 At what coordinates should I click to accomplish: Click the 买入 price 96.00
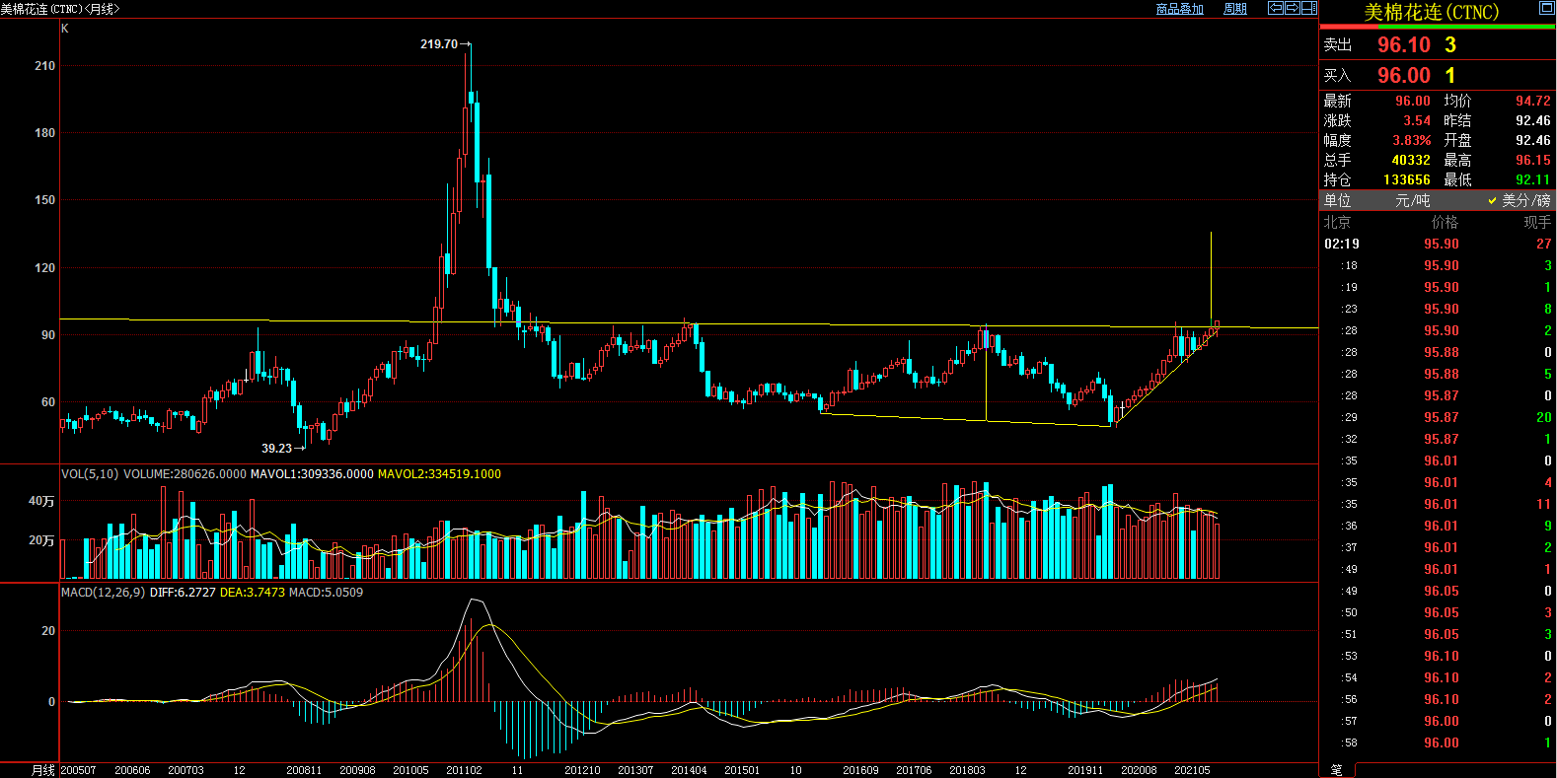tap(1404, 75)
